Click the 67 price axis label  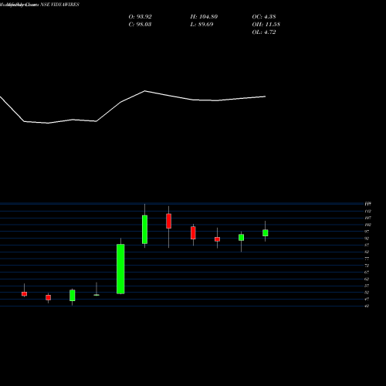coord(367,273)
